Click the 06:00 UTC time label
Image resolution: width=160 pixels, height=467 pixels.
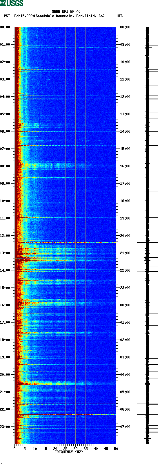point(125,409)
